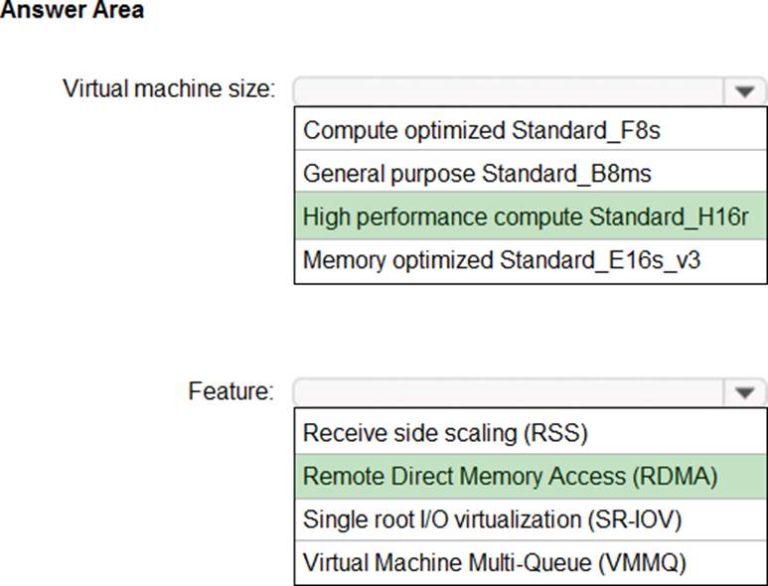Click the (RSS) abbreviation in first feature option
Screen dimensions: 768x586
pyautogui.click(x=556, y=433)
